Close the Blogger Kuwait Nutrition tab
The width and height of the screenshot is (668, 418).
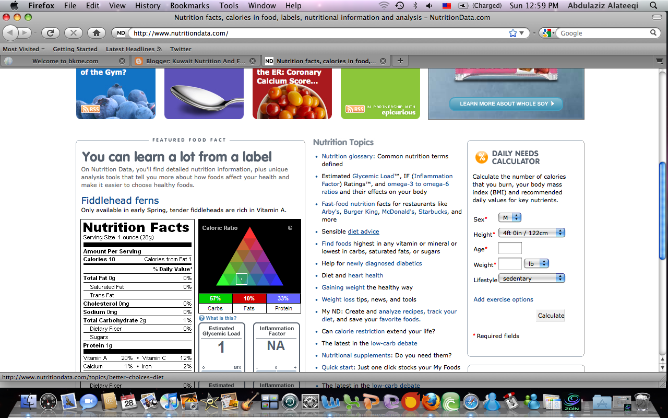[253, 61]
